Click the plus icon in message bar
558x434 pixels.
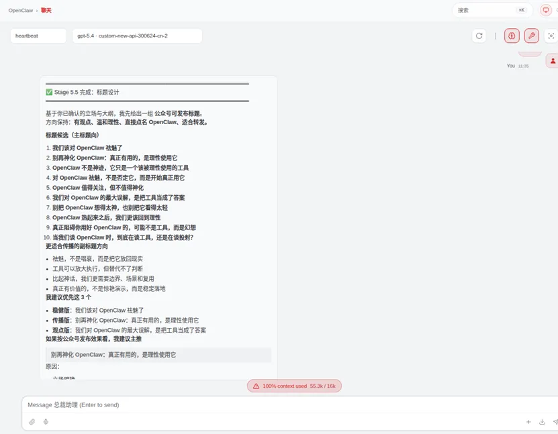click(x=528, y=422)
